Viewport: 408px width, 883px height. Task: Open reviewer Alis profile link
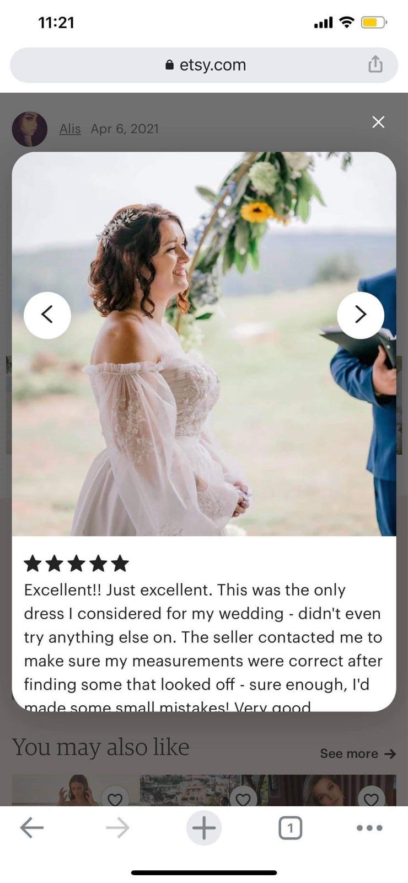coord(70,129)
